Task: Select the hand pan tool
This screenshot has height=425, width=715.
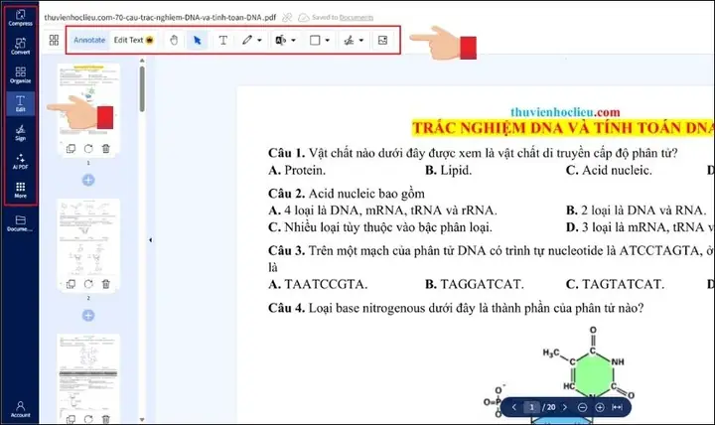Action: [174, 40]
